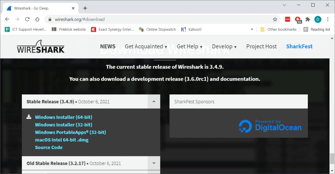
Task: Open the Extensions puzzle piece menu
Action: coord(308,19)
